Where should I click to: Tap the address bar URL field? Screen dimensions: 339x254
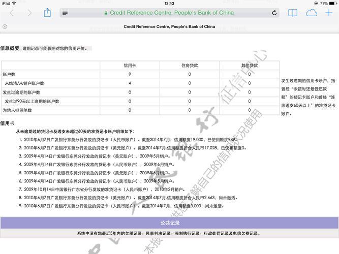click(x=169, y=13)
